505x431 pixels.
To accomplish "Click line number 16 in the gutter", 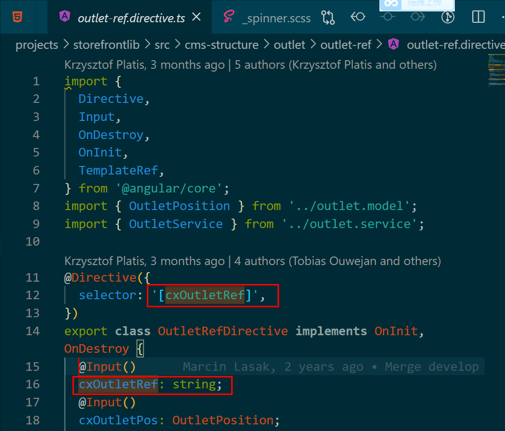I will pos(33,384).
